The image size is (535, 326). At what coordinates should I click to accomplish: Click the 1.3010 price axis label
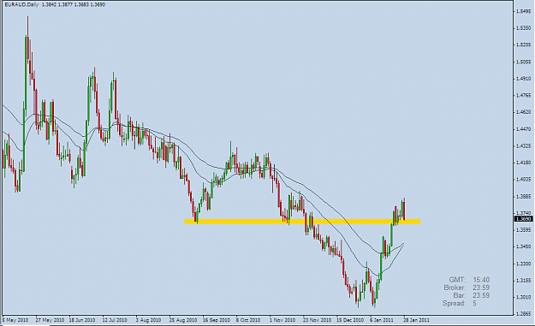[523, 297]
